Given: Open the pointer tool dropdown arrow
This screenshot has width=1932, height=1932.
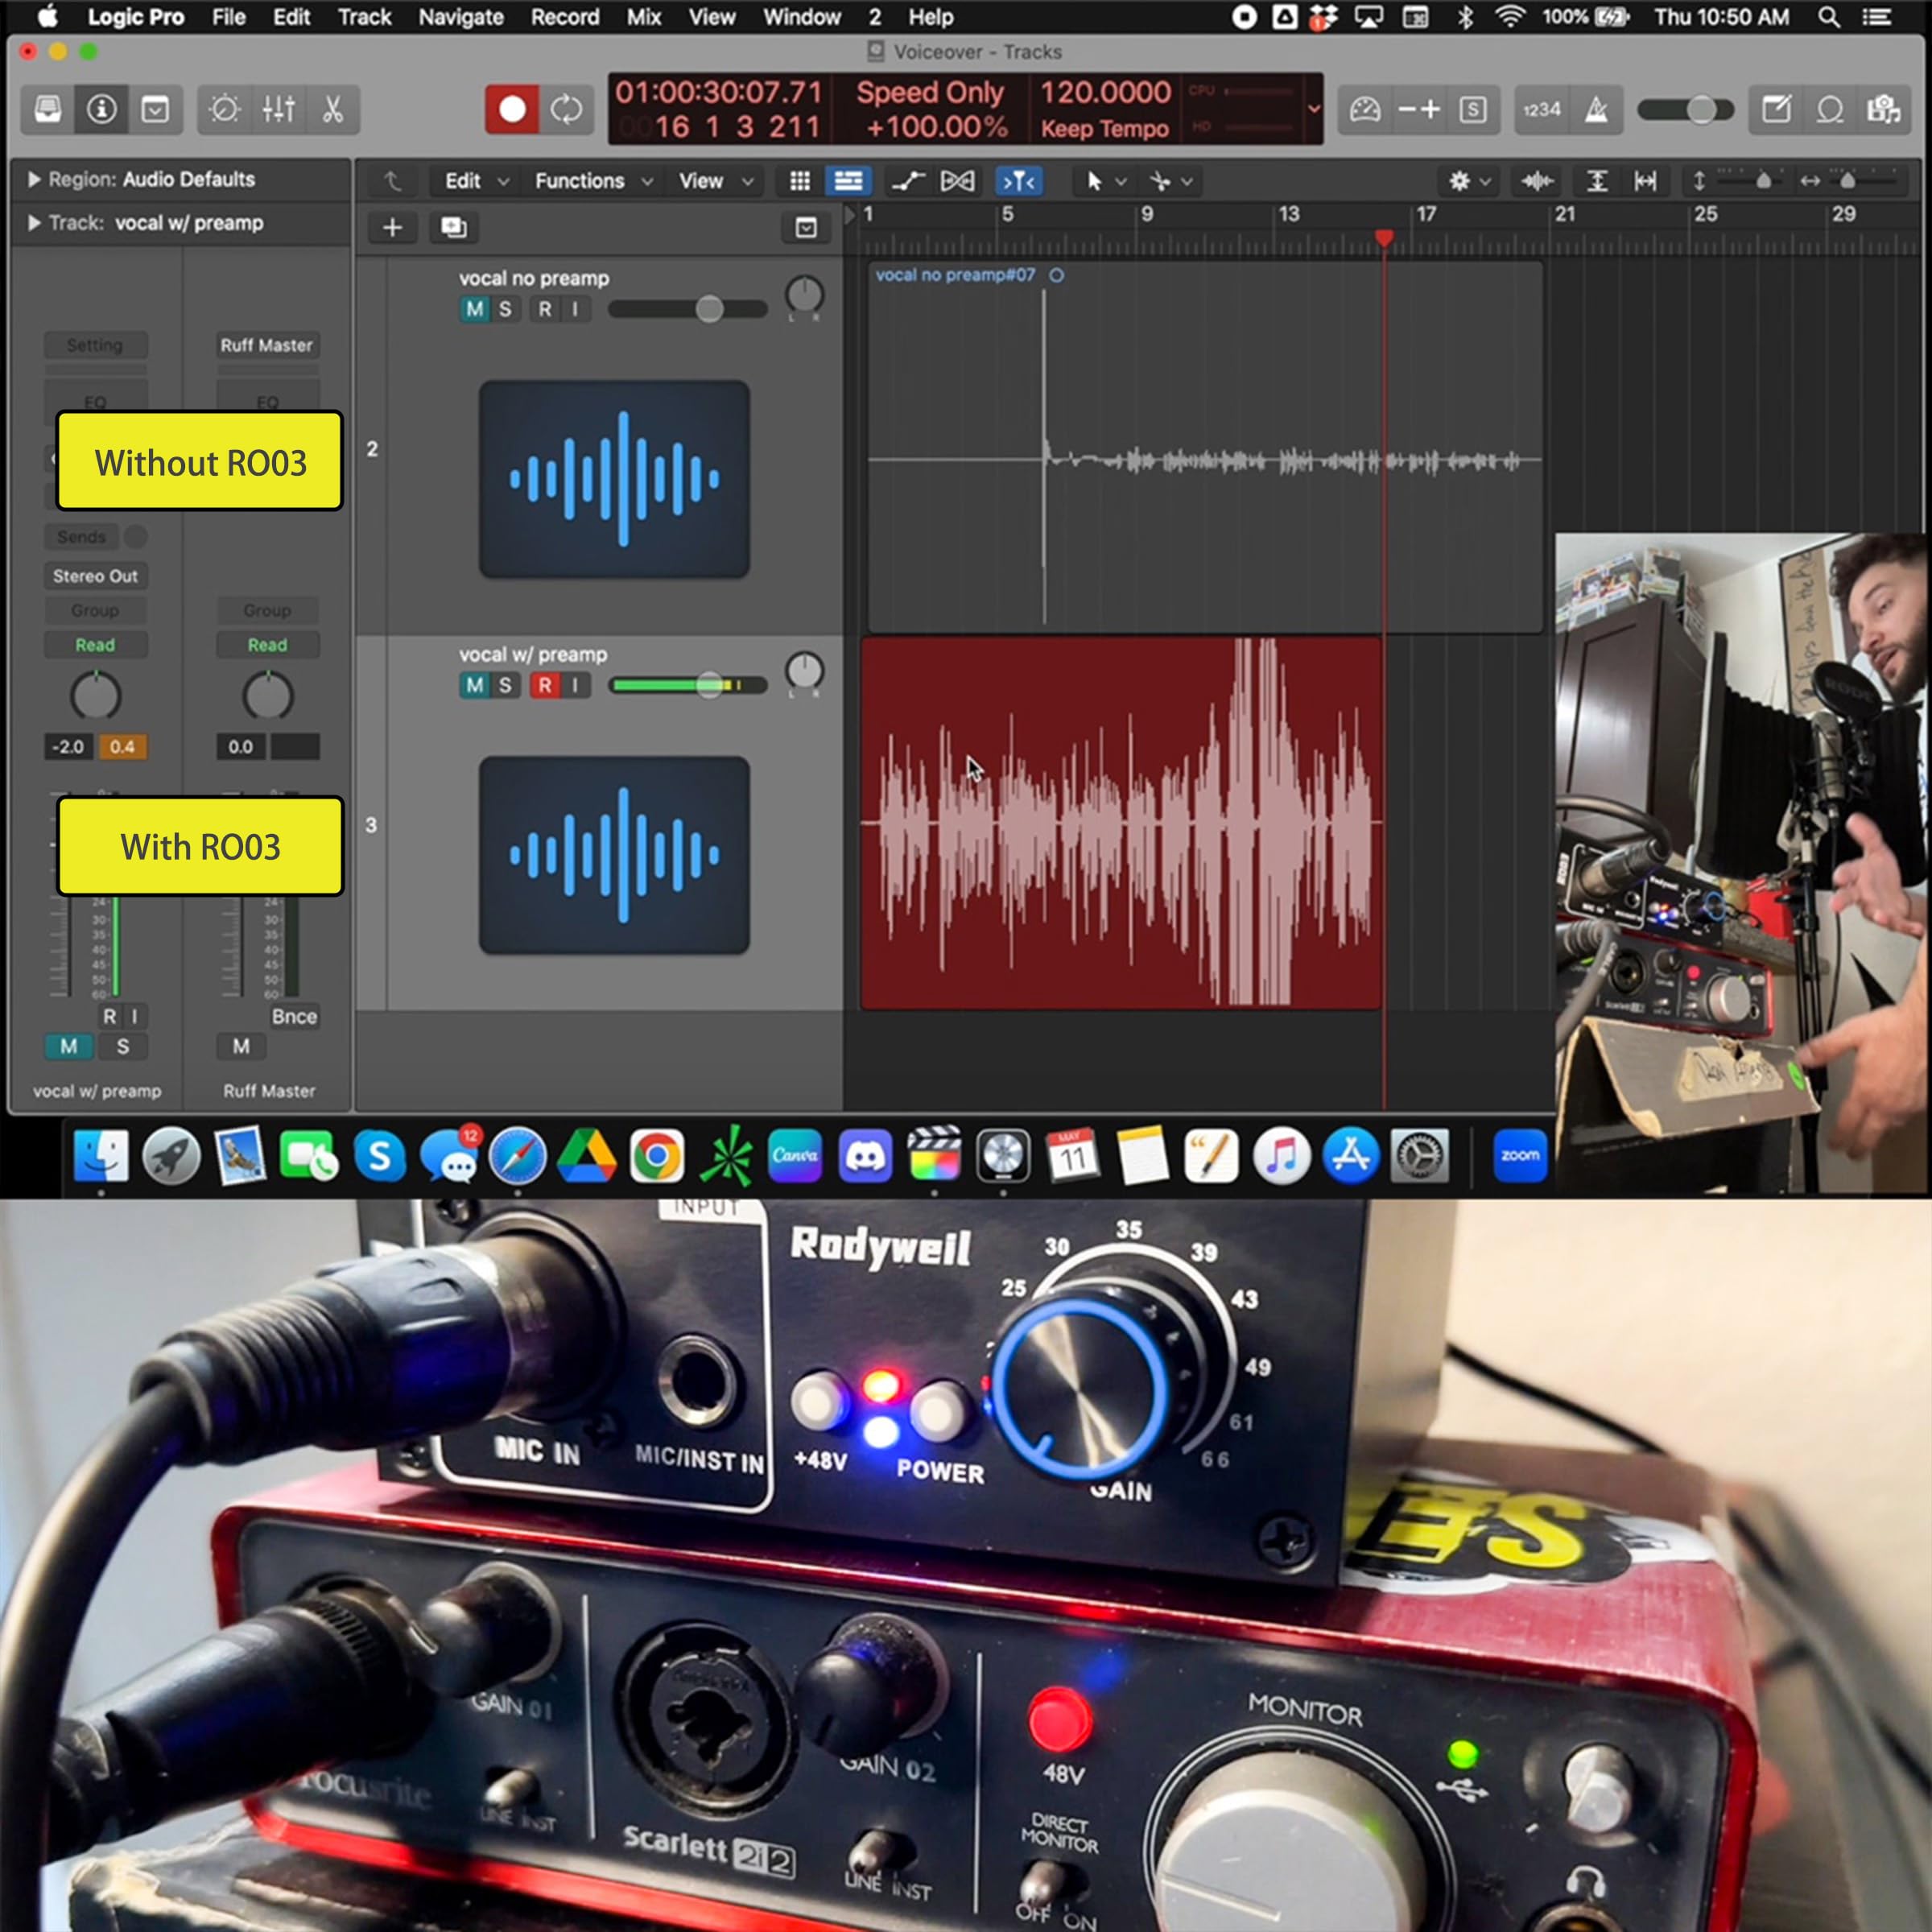Looking at the screenshot, I should pos(1120,181).
